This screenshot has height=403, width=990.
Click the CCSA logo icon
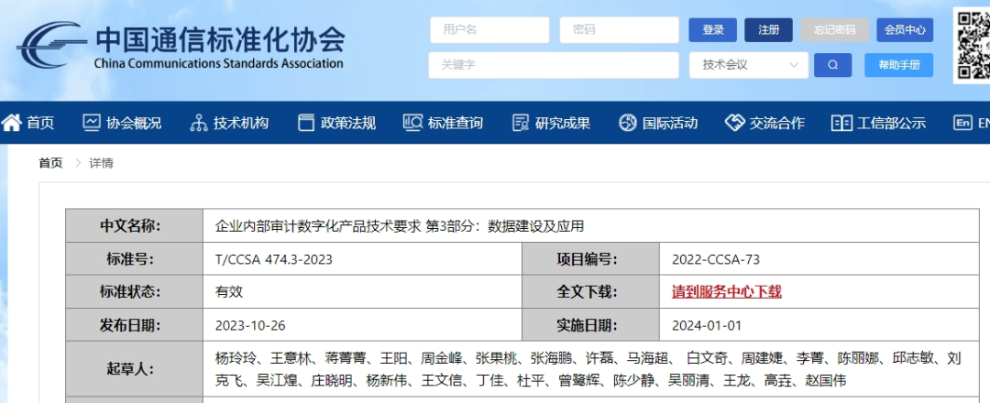click(51, 45)
